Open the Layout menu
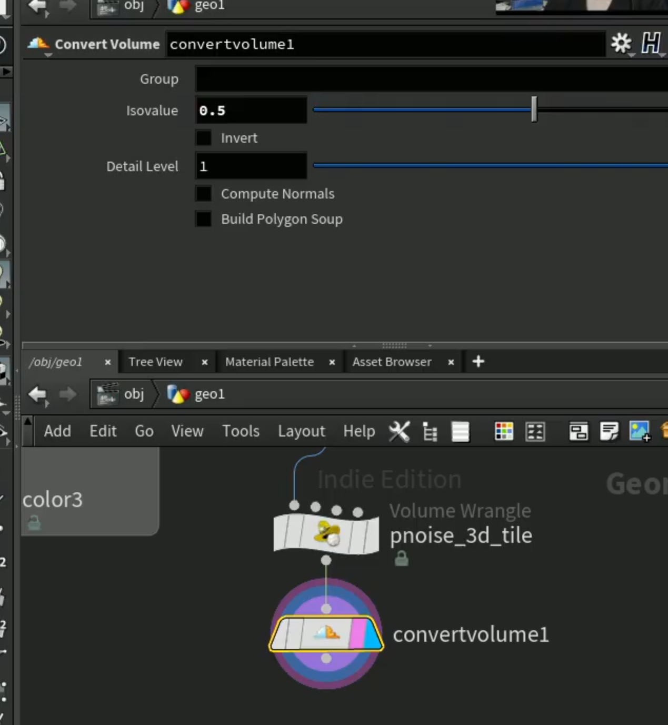This screenshot has height=725, width=668. (x=302, y=431)
